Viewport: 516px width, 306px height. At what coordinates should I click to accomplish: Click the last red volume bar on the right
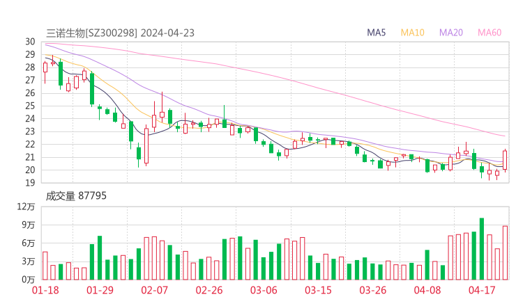(505, 253)
